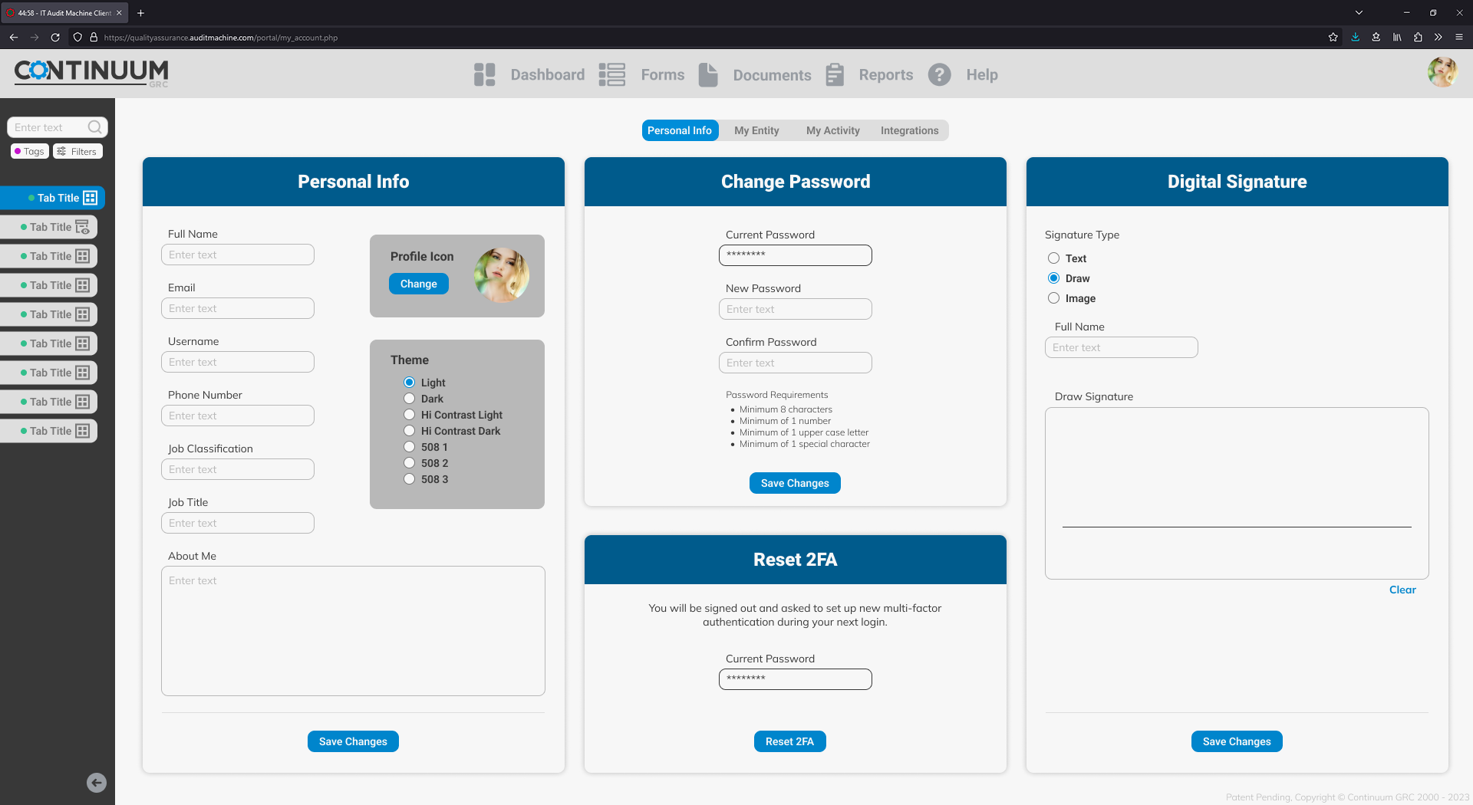
Task: Switch to the Integrations tab
Action: click(909, 130)
